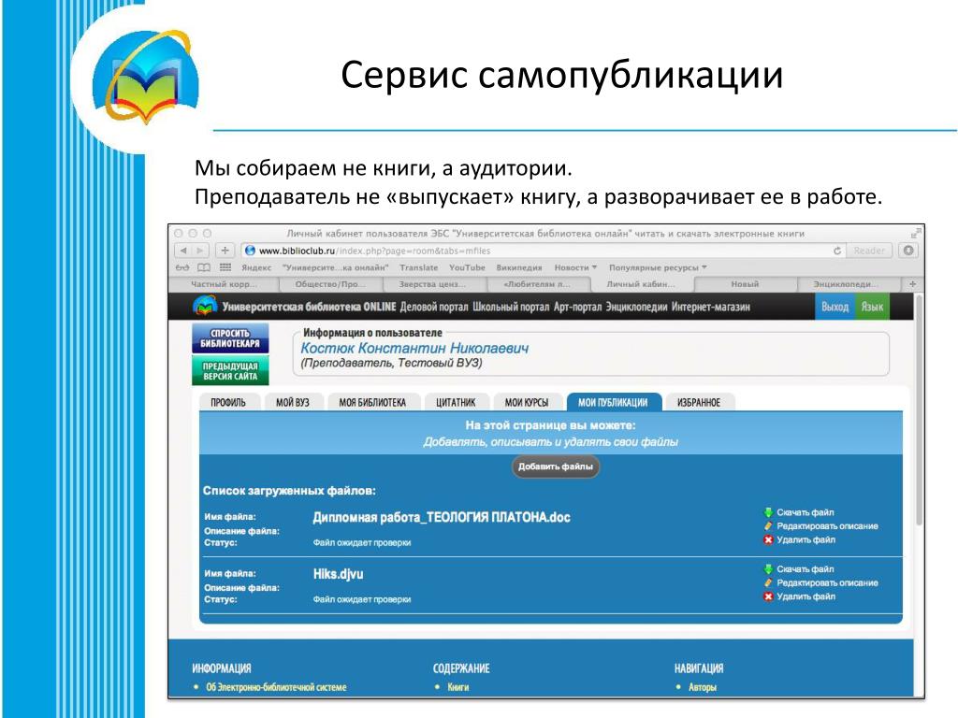Open the ПРОФИЛЬ tab
Screen dimensions: 958x718
[228, 402]
